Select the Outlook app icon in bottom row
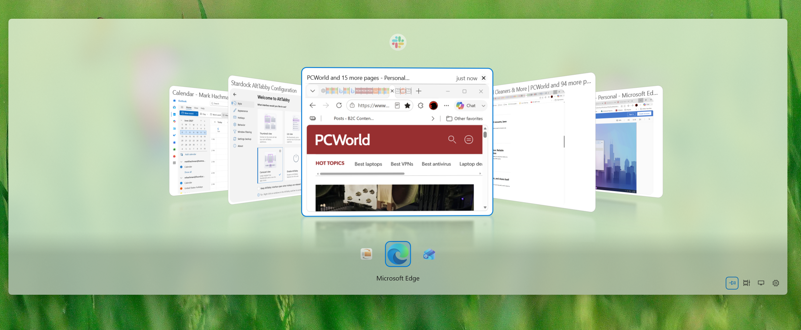Viewport: 801px width, 330px height. tap(429, 255)
